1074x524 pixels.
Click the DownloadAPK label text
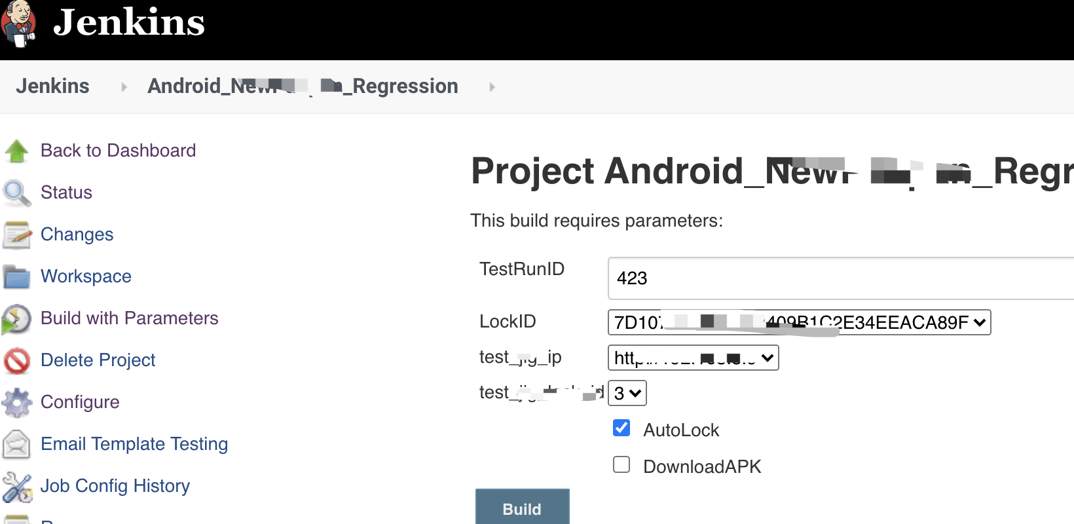[x=702, y=467]
